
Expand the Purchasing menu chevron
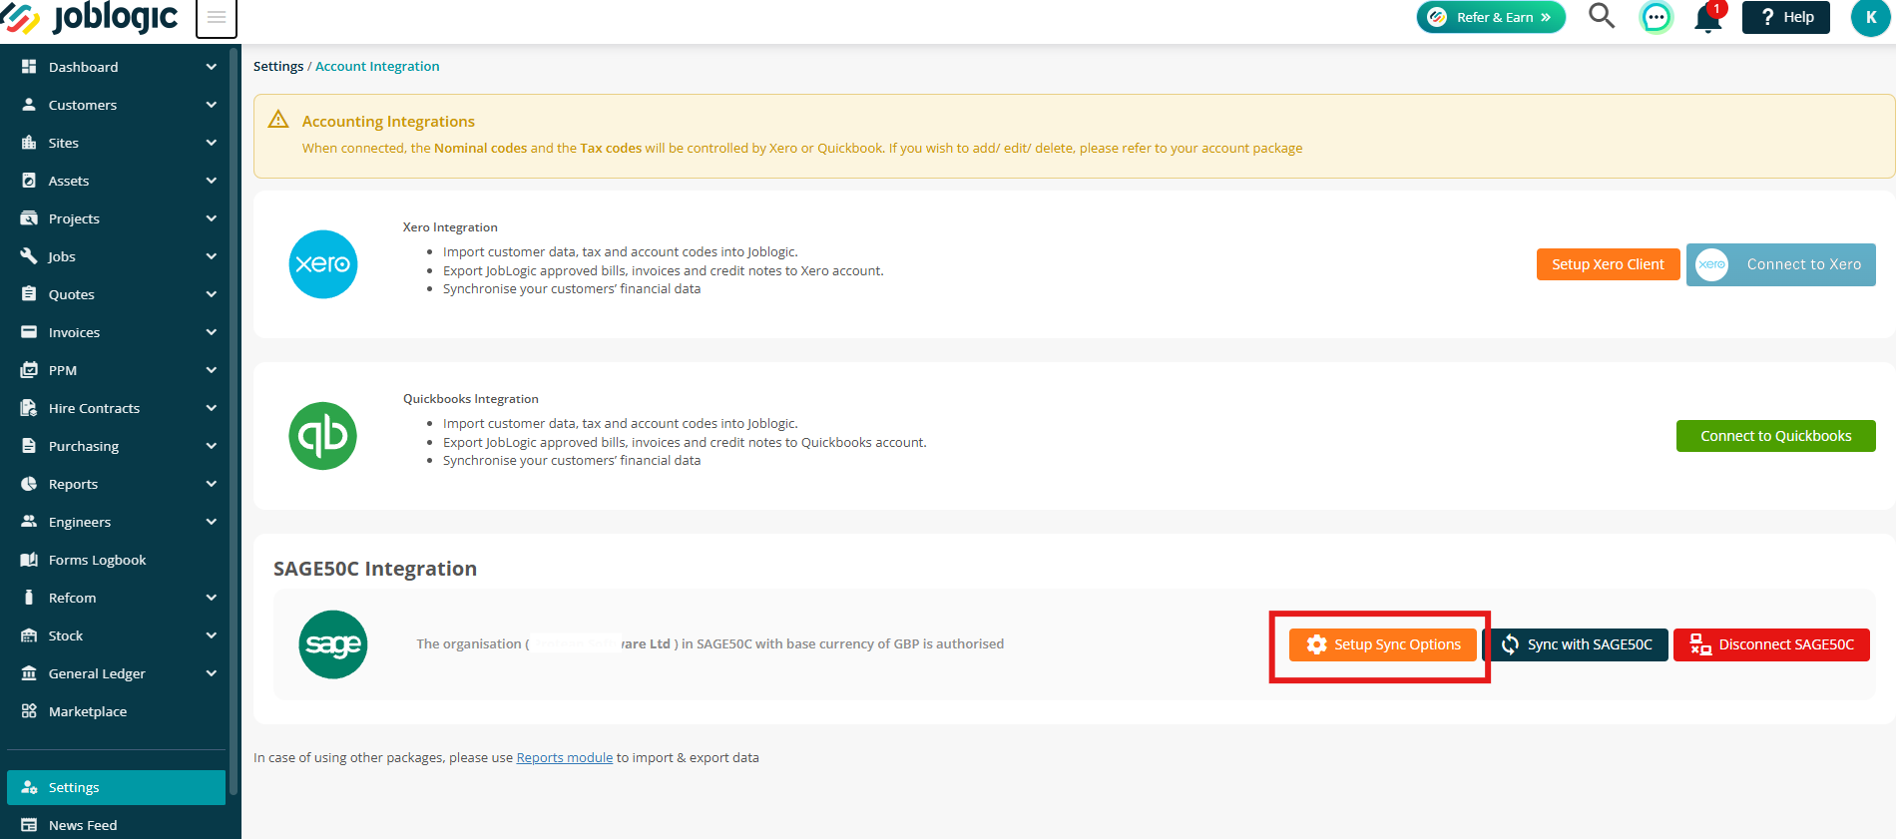pos(212,446)
